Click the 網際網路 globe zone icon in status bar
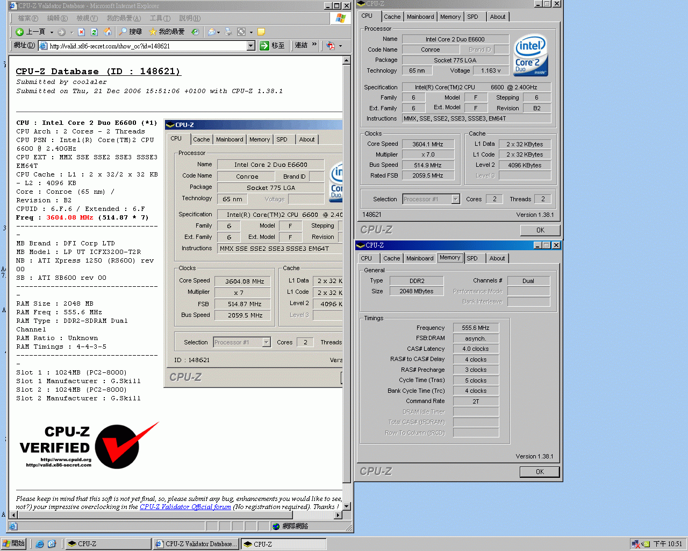This screenshot has height=551, width=688. 276,526
